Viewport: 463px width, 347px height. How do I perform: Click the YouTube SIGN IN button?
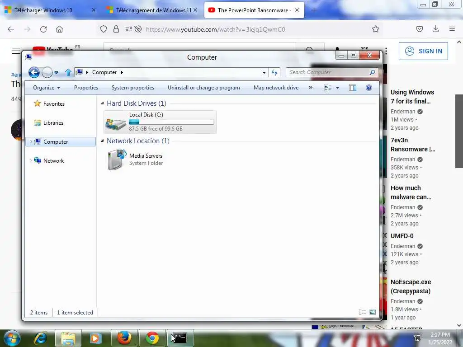[423, 51]
